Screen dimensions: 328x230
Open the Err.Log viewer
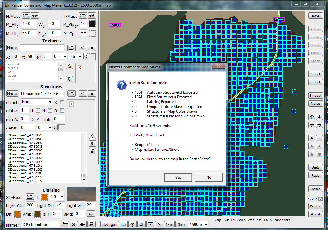click(316, 206)
